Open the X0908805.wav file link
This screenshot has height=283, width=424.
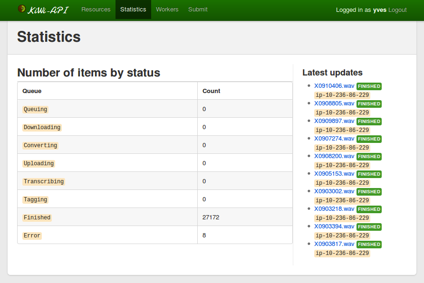point(334,104)
